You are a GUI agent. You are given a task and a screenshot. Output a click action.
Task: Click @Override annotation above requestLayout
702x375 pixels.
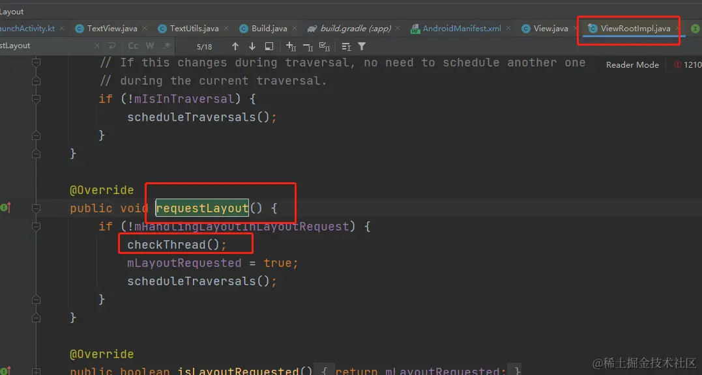(x=102, y=190)
